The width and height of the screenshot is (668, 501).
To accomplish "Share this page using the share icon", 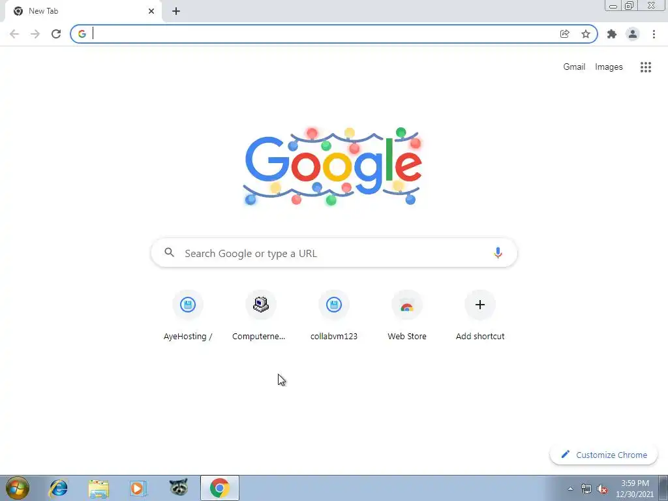I will pos(564,34).
